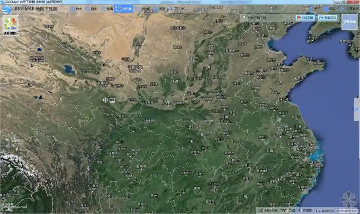Click the 中国 label on the map
This screenshot has height=214, width=360.
[x=108, y=100]
